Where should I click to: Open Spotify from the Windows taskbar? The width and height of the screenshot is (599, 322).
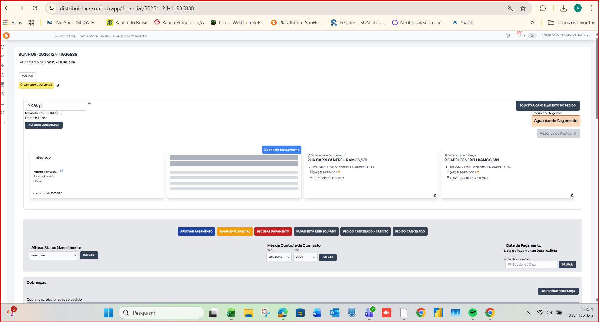pyautogui.click(x=473, y=313)
